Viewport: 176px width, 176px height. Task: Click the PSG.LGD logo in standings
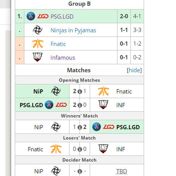click(x=37, y=16)
